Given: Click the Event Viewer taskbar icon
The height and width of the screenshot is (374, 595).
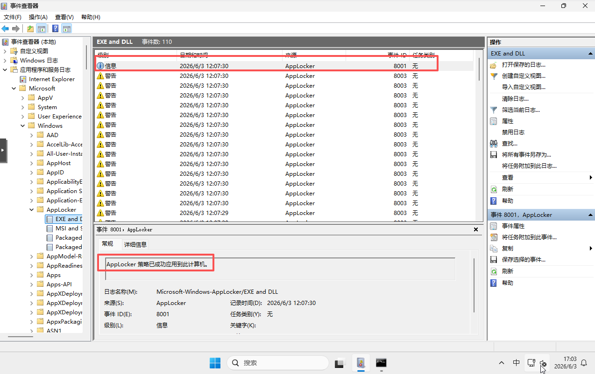Looking at the screenshot, I should [x=360, y=363].
